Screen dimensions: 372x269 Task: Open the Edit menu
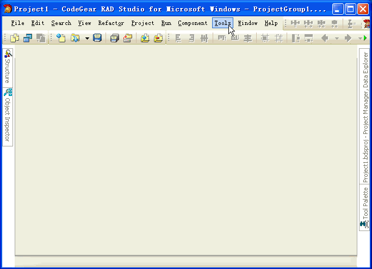(38, 23)
